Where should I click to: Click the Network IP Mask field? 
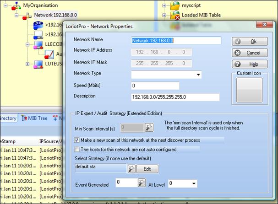(x=161, y=64)
